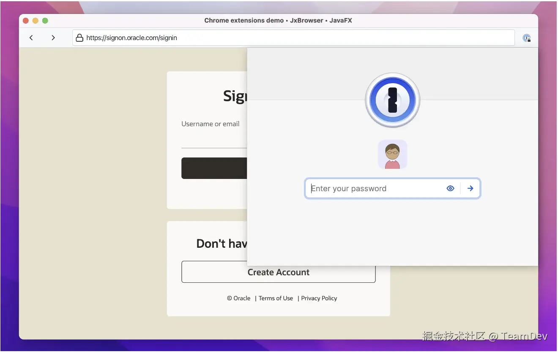The image size is (558, 352).
Task: Go forward using the forward arrow
Action: [x=53, y=38]
